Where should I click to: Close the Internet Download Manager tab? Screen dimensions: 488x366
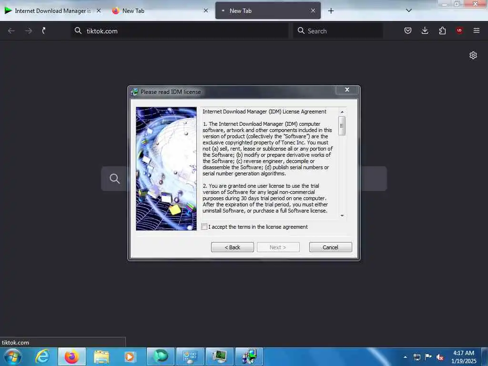[99, 10]
